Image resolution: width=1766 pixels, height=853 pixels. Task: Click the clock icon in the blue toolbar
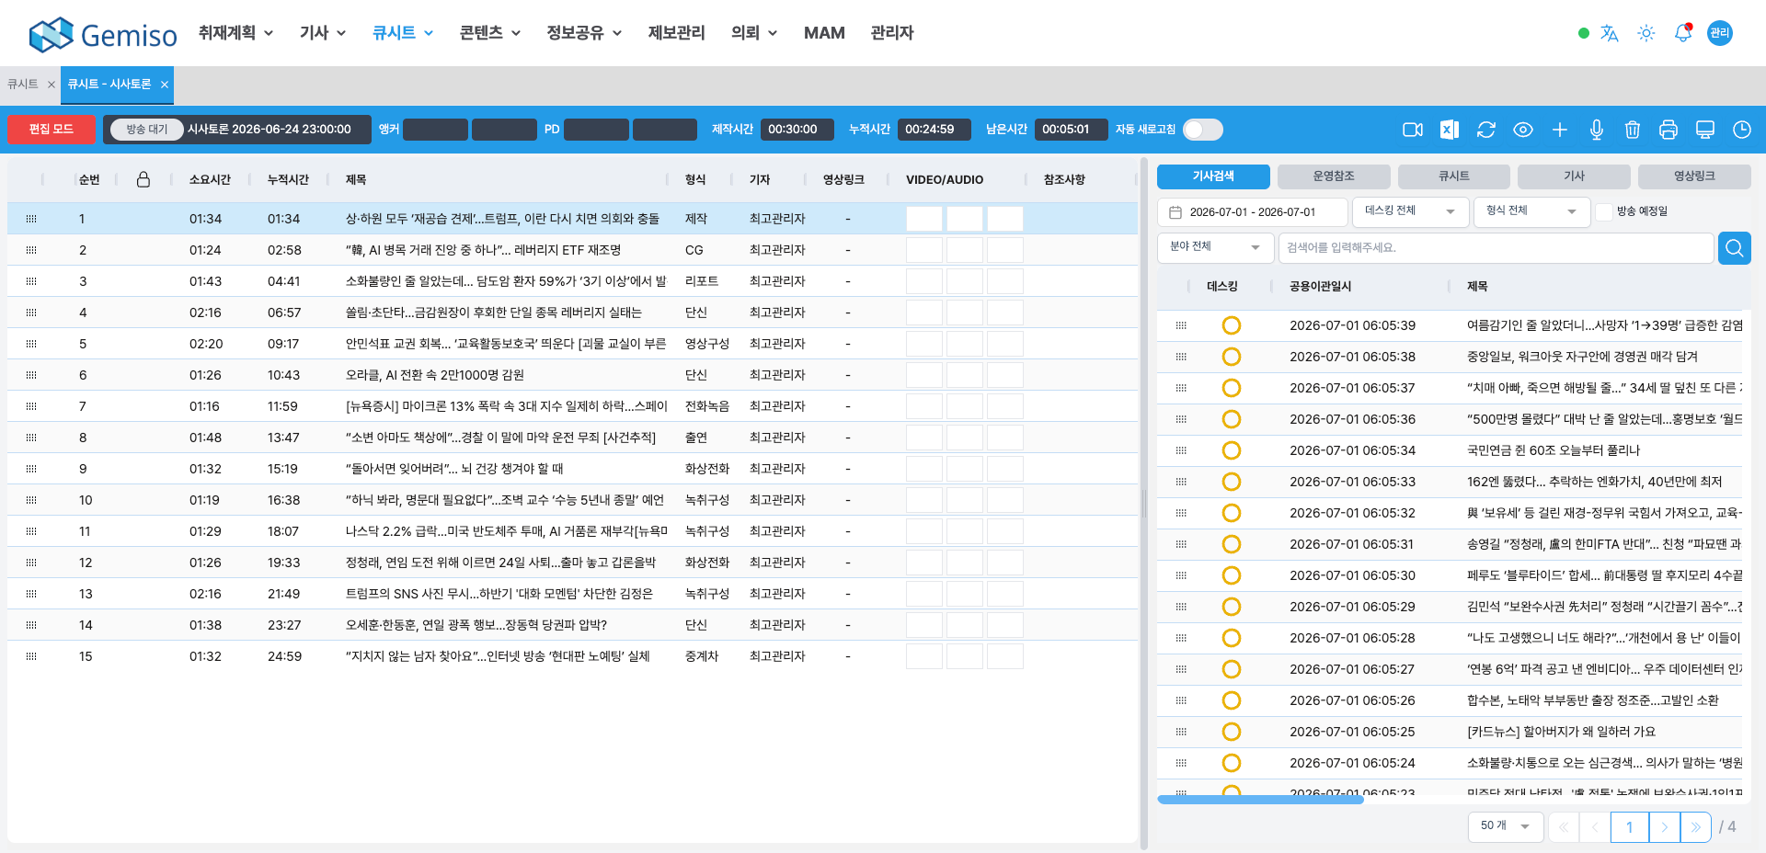pyautogui.click(x=1742, y=130)
